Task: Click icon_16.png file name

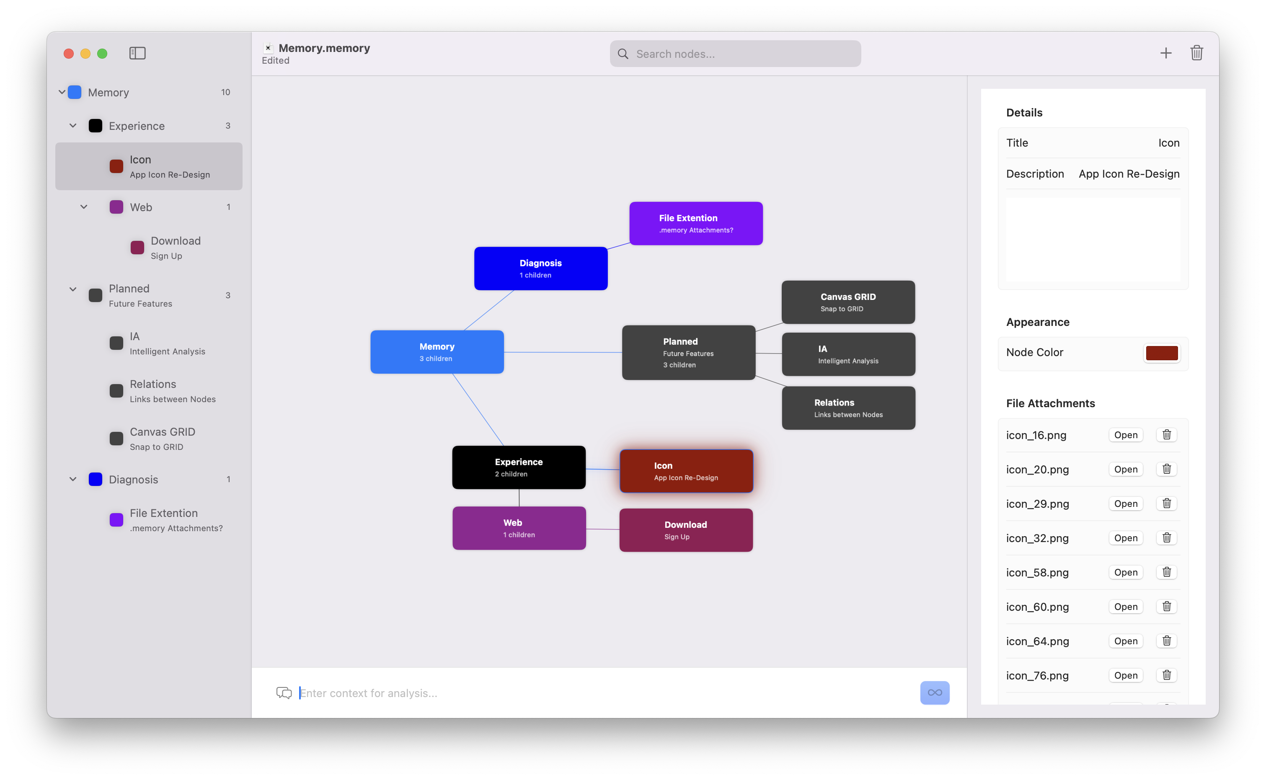Action: click(1036, 435)
